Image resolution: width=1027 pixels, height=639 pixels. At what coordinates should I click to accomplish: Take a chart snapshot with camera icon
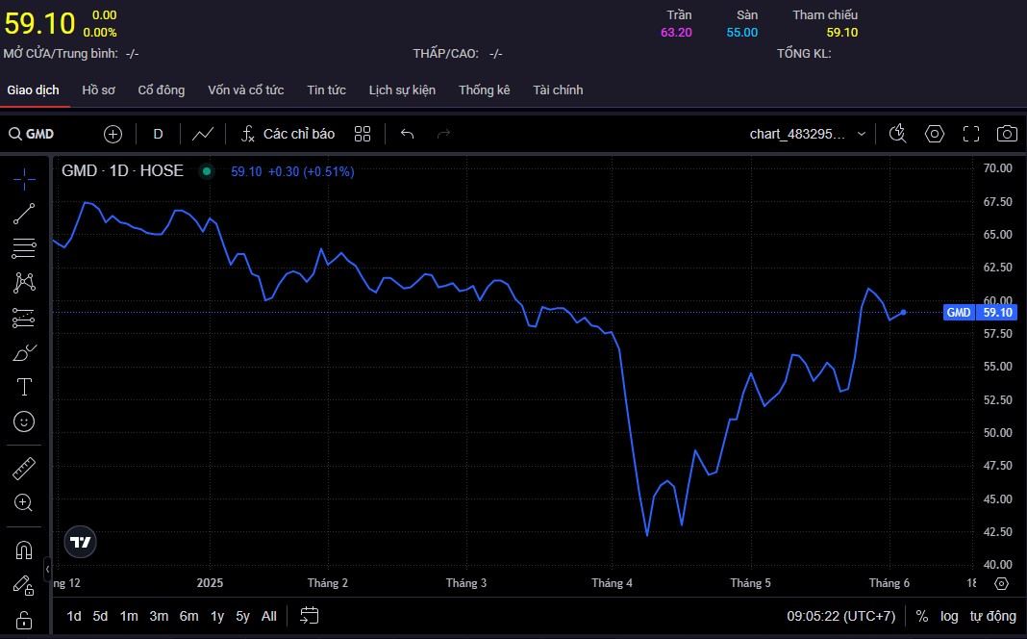(1007, 134)
